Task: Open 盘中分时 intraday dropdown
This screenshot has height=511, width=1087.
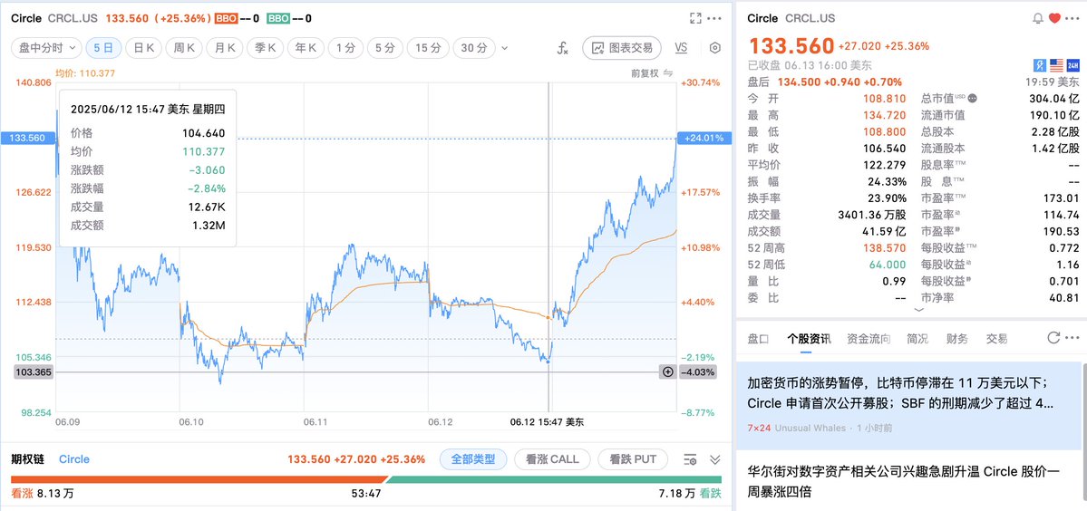Action: [x=45, y=48]
